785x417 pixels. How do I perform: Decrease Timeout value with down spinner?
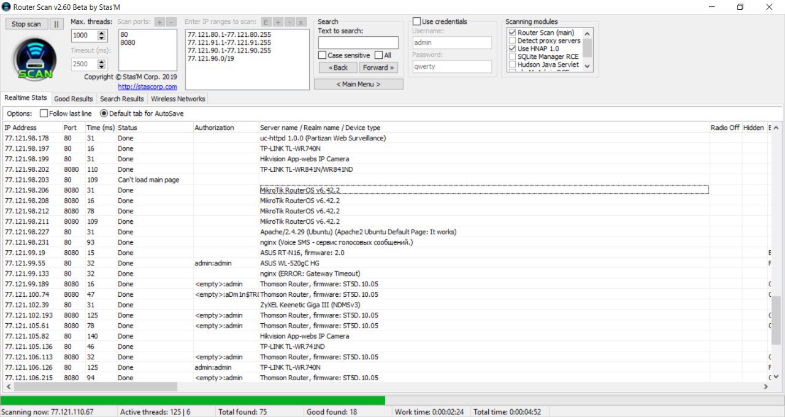coord(102,67)
